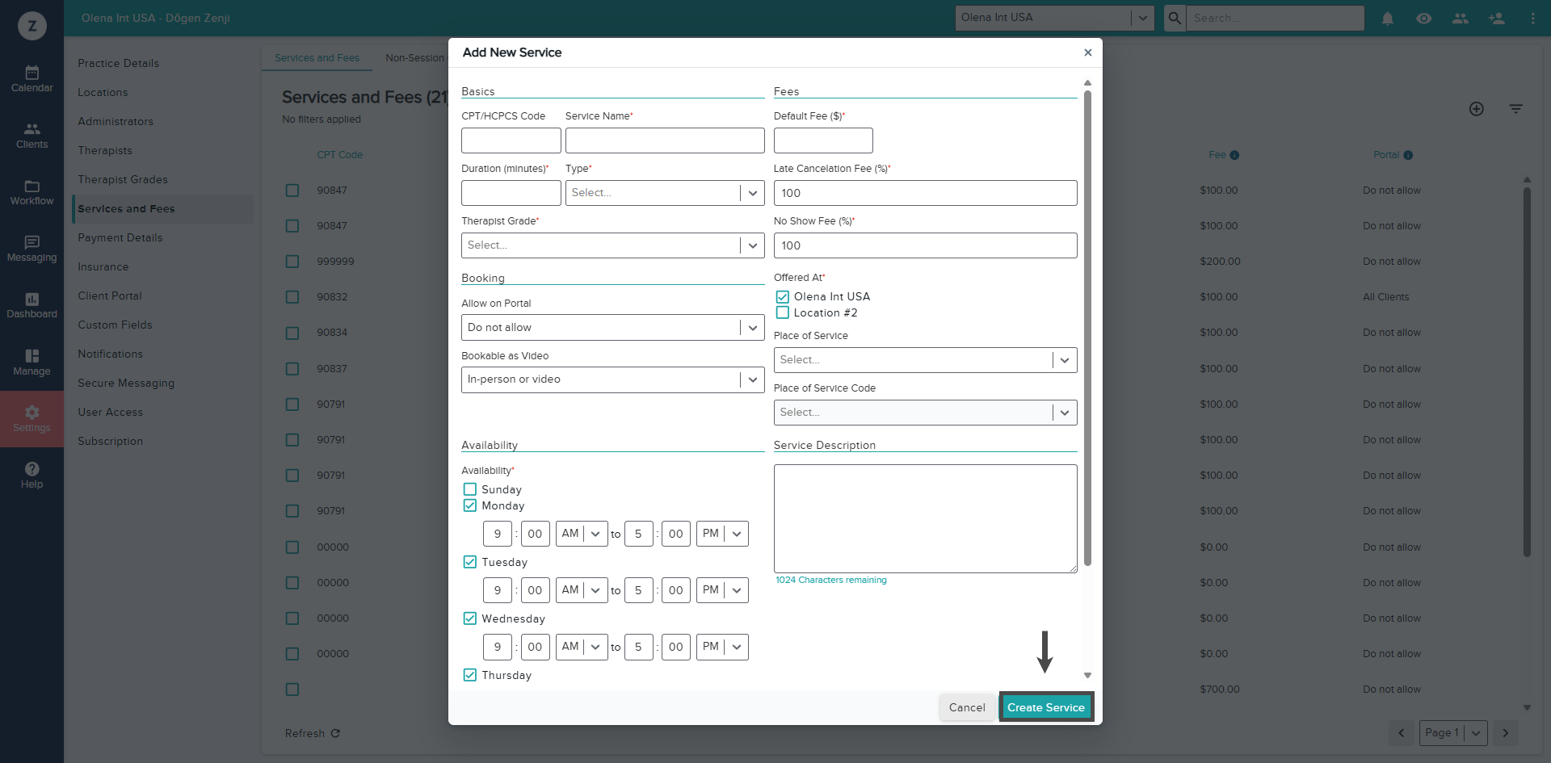
Task: Open the Allow on Portal dropdown
Action: (612, 328)
